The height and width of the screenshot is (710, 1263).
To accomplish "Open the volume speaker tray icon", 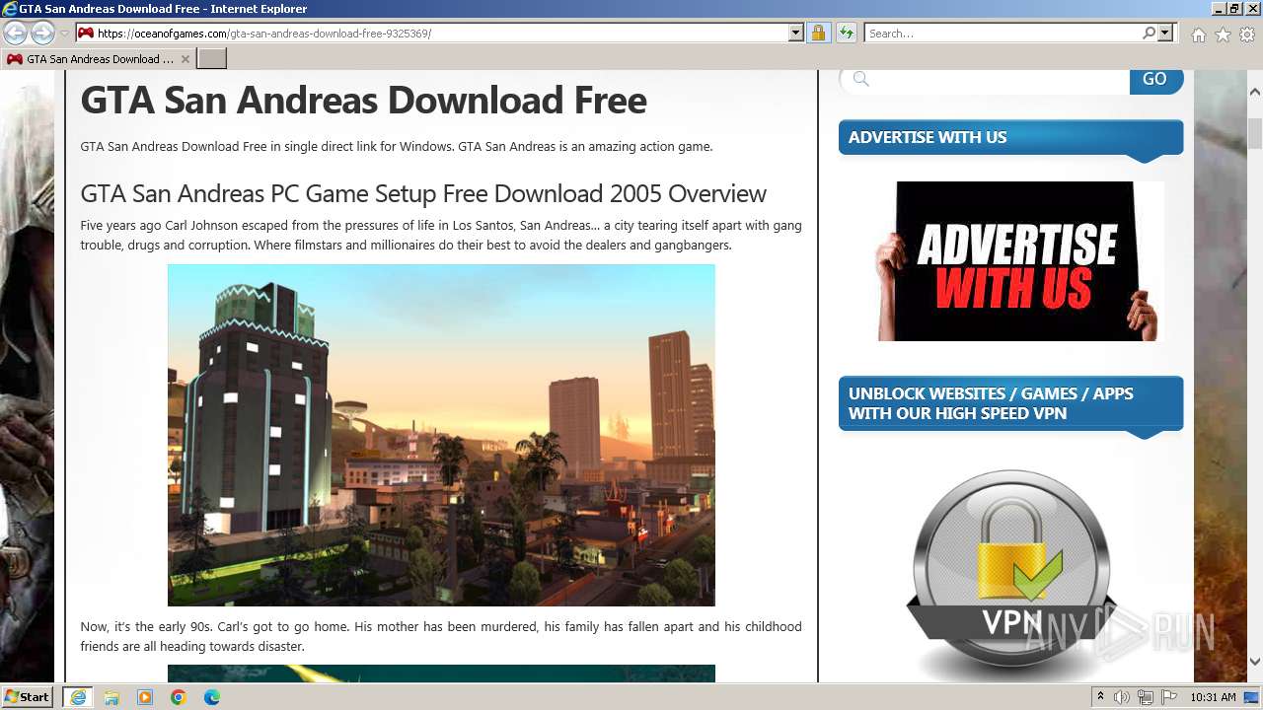I will 1122,697.
